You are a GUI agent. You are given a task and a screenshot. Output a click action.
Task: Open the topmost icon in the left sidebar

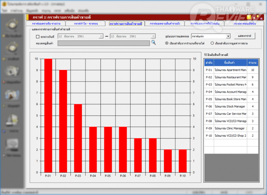tap(12, 25)
